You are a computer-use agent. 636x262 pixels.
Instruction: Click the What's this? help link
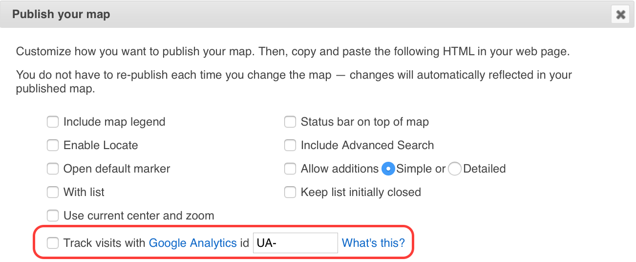(x=373, y=243)
